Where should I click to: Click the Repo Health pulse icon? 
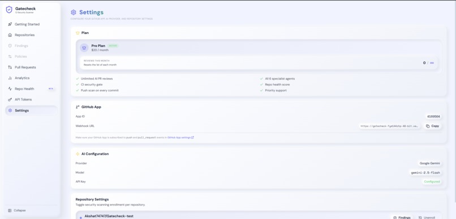10,89
